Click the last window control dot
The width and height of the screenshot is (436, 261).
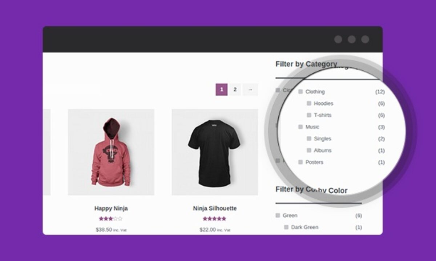point(365,40)
